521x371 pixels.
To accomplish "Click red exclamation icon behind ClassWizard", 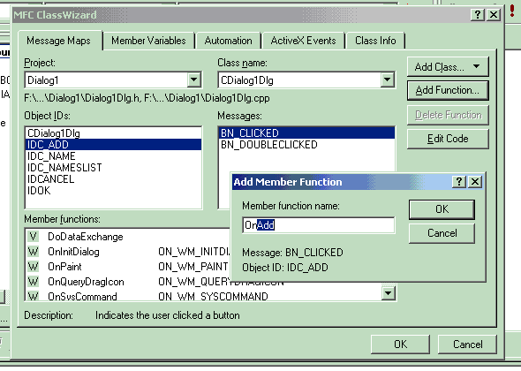I will (x=512, y=11).
